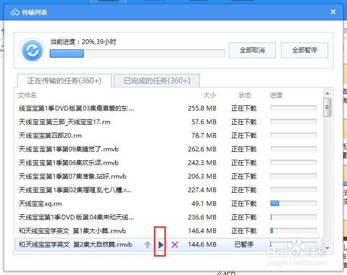The image size is (347, 275).
Task: Close the 传输列表 dialog
Action: [x=333, y=12]
